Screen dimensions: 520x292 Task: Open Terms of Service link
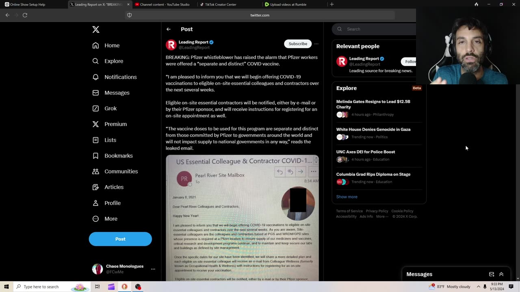349,211
